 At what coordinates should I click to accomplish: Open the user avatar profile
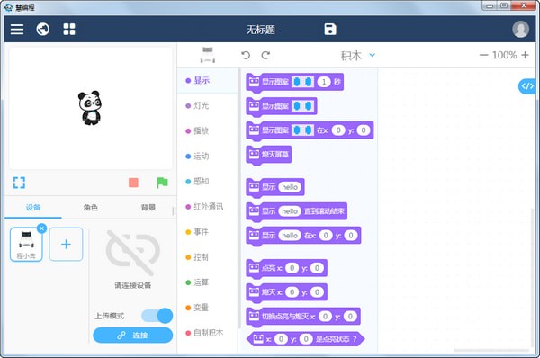click(x=520, y=30)
